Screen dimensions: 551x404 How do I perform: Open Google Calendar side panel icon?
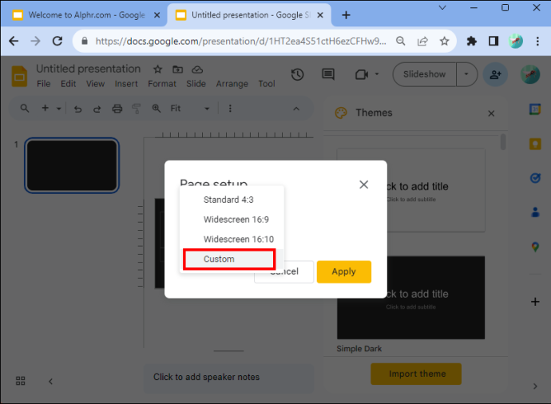[x=535, y=109]
